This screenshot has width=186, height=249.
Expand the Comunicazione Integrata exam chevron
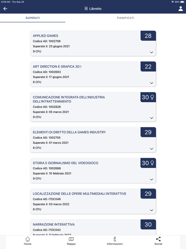pyautogui.click(x=151, y=118)
